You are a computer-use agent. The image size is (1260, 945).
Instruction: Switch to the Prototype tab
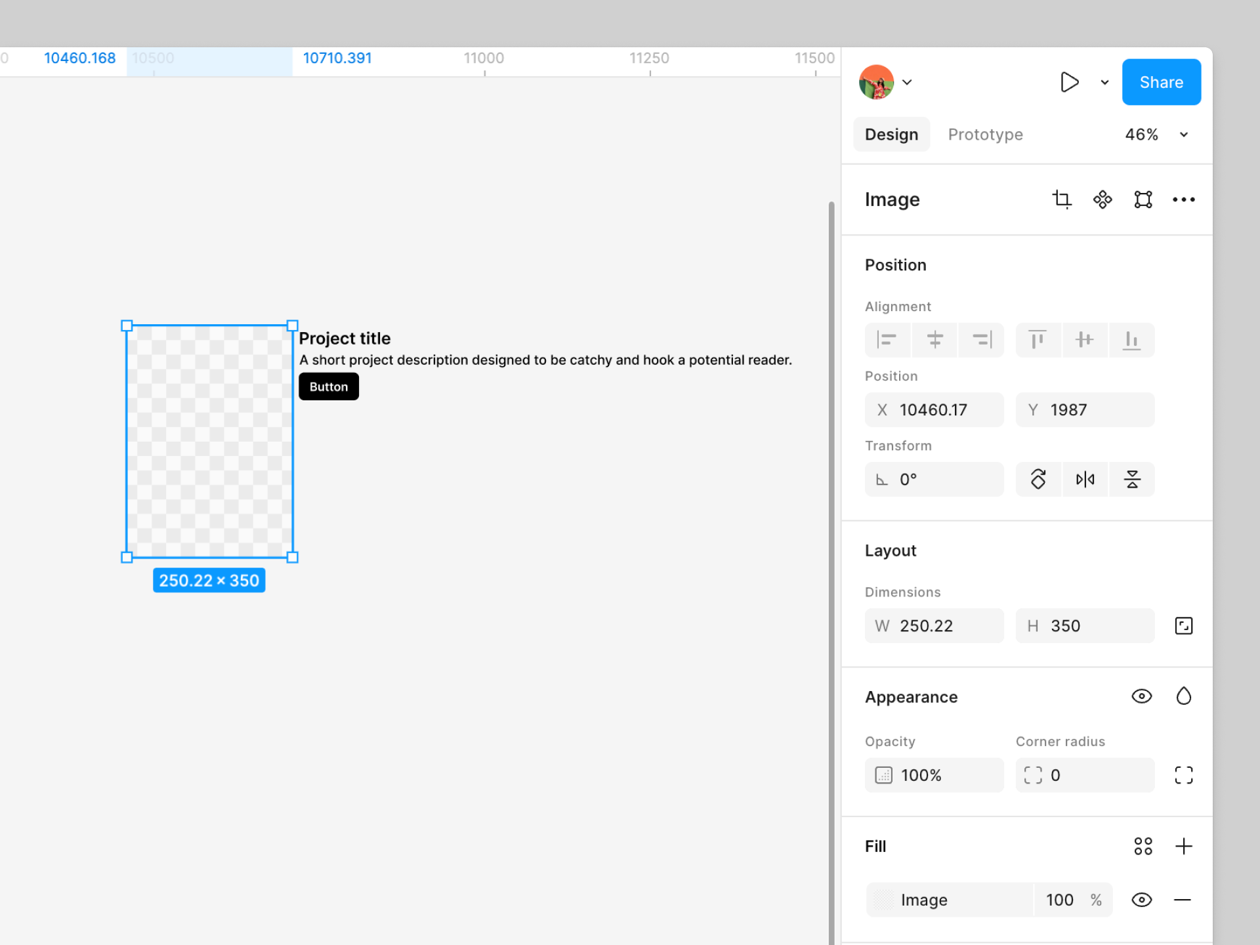pyautogui.click(x=985, y=135)
